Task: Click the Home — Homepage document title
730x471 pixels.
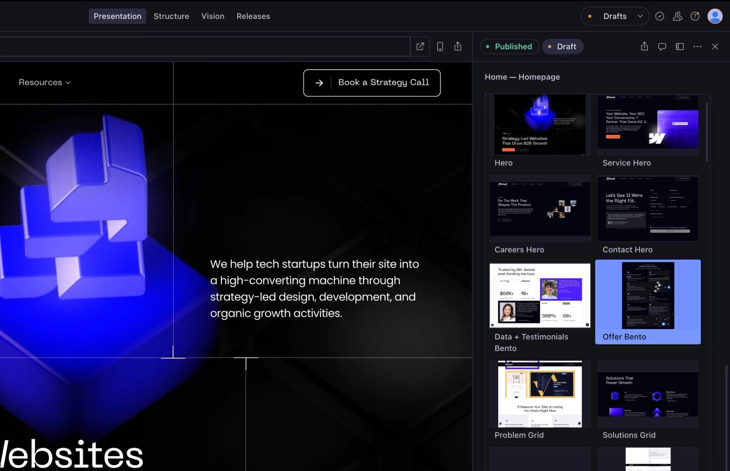Action: [x=522, y=77]
